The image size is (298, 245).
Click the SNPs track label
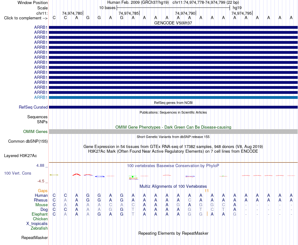click(42, 122)
